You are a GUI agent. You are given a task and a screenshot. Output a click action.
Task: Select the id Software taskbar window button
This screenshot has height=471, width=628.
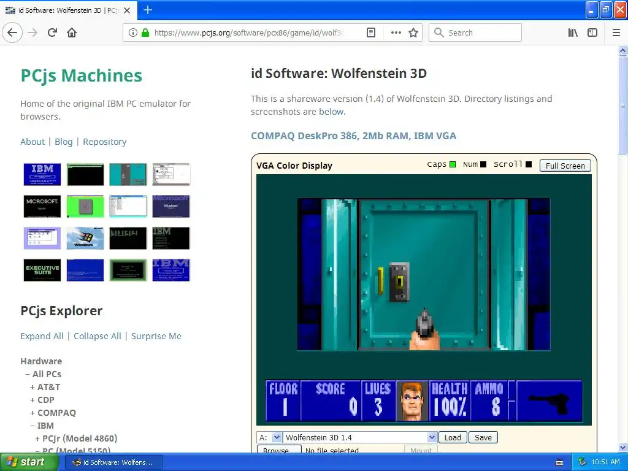coord(113,462)
